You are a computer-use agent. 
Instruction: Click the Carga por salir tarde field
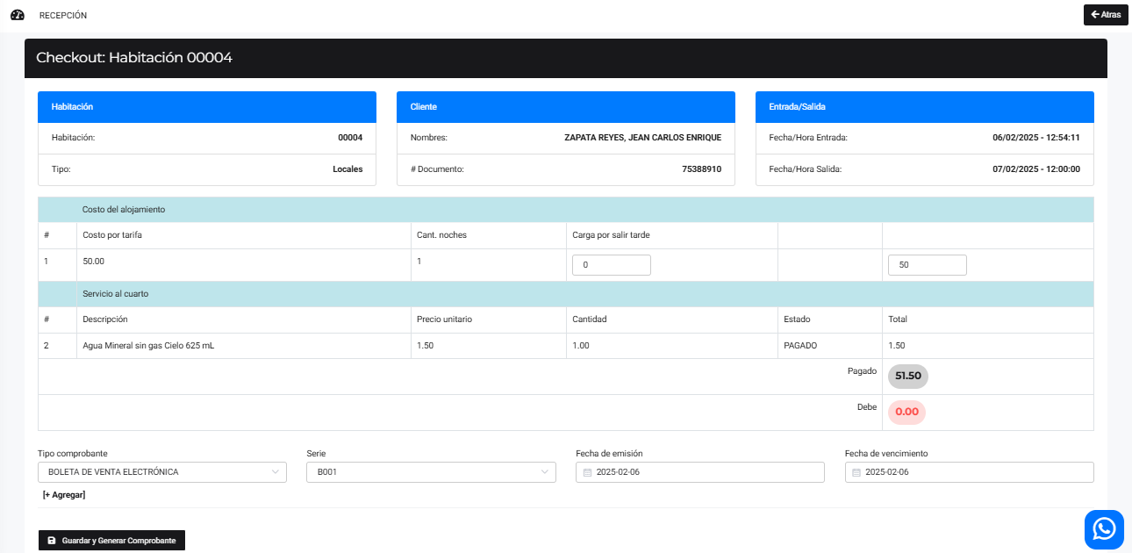coord(611,265)
